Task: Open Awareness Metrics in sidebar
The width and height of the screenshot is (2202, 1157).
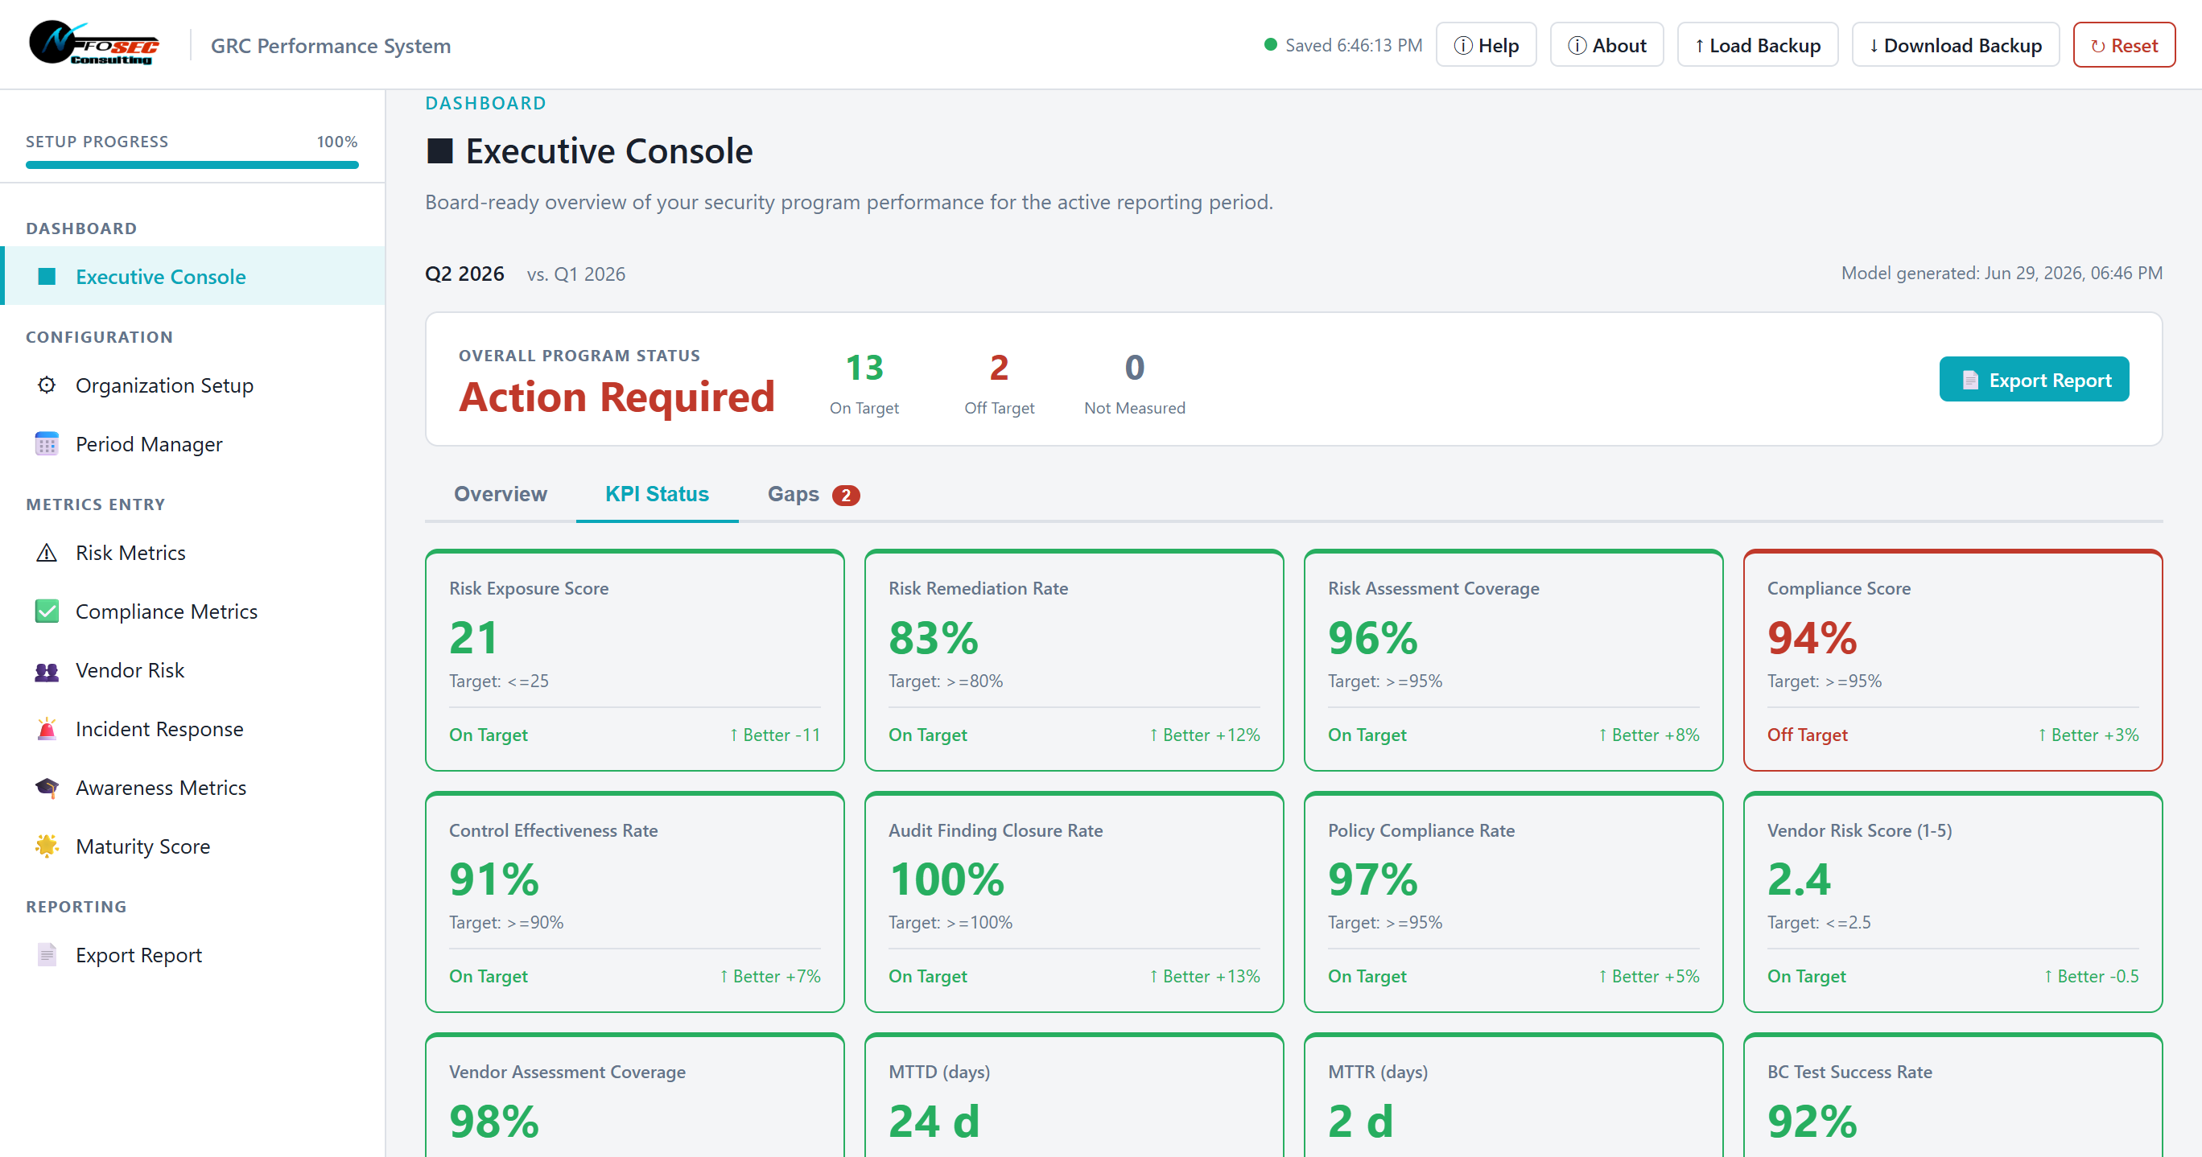Action: pyautogui.click(x=193, y=787)
